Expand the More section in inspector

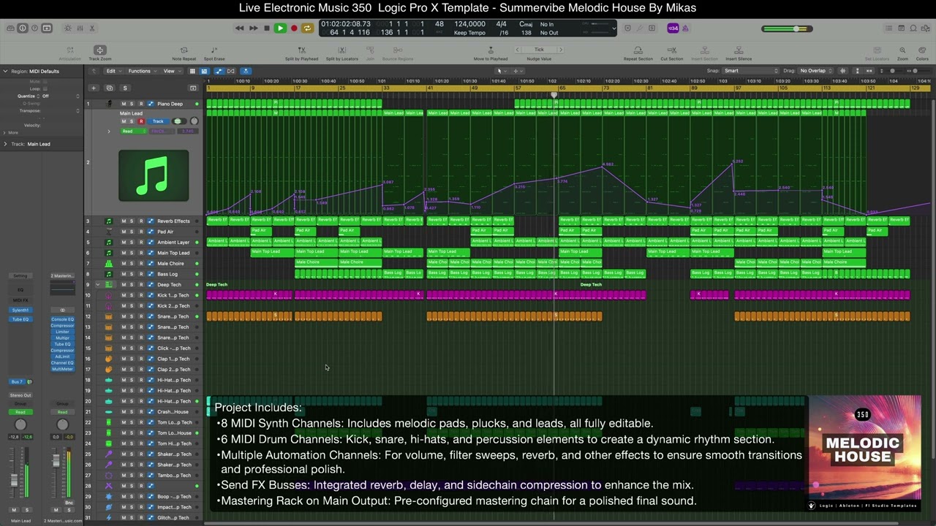point(5,132)
